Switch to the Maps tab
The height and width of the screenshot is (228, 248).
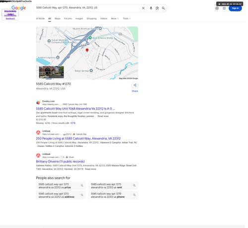[58, 18]
